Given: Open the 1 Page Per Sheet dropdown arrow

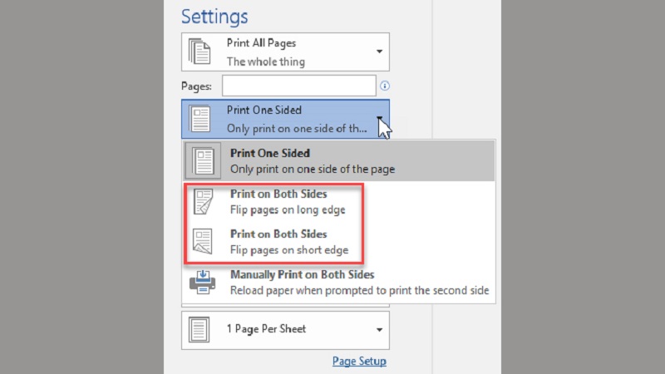Looking at the screenshot, I should click(x=379, y=329).
